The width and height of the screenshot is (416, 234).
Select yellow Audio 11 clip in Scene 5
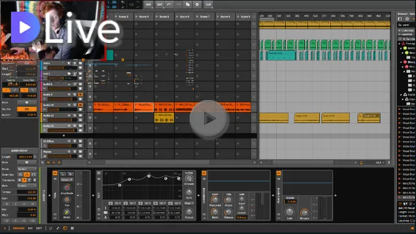(164, 118)
